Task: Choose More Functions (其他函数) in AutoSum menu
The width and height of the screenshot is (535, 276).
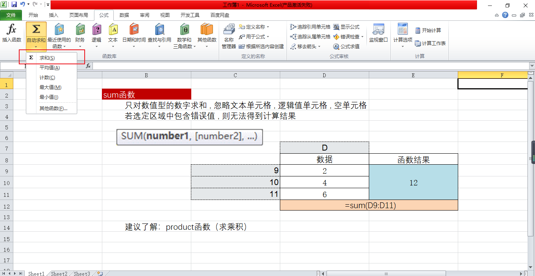Action: 52,108
